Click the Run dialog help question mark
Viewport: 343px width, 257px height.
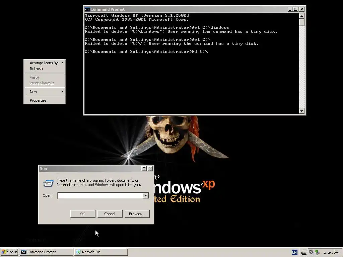(x=144, y=169)
